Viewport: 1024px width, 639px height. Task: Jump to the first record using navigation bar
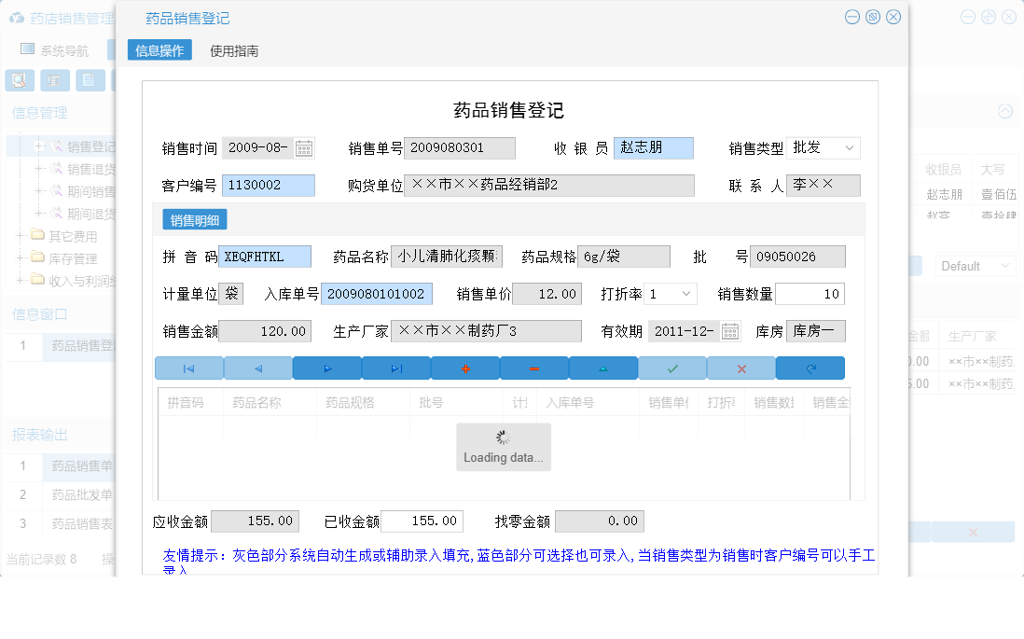click(189, 368)
